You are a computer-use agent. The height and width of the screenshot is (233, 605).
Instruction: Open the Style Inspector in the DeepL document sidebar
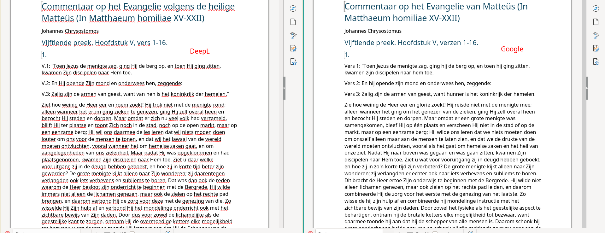[x=293, y=35]
